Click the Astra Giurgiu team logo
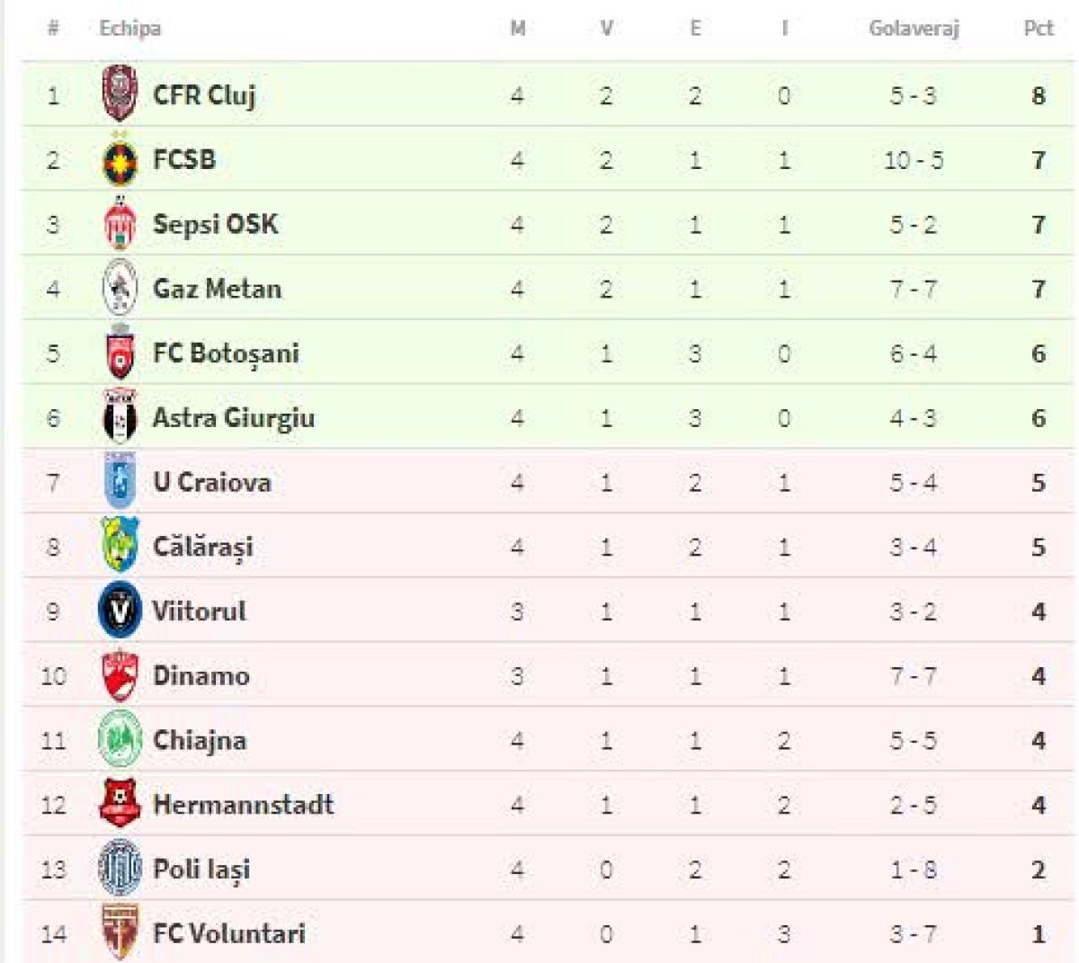The width and height of the screenshot is (1079, 963). point(120,418)
